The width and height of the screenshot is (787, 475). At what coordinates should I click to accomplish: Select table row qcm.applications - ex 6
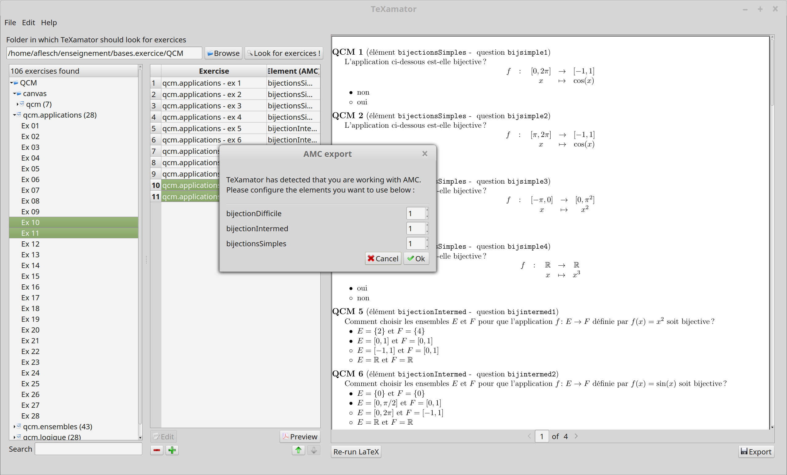(213, 140)
